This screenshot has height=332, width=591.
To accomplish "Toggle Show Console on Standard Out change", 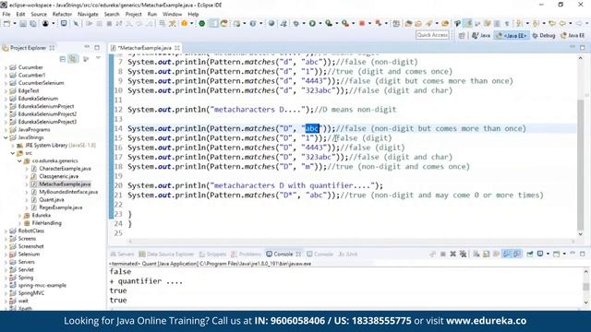I will [x=506, y=255].
